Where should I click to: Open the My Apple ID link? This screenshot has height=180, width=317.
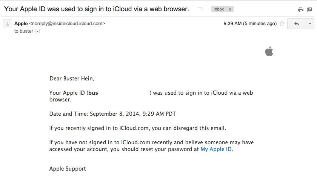click(x=216, y=149)
